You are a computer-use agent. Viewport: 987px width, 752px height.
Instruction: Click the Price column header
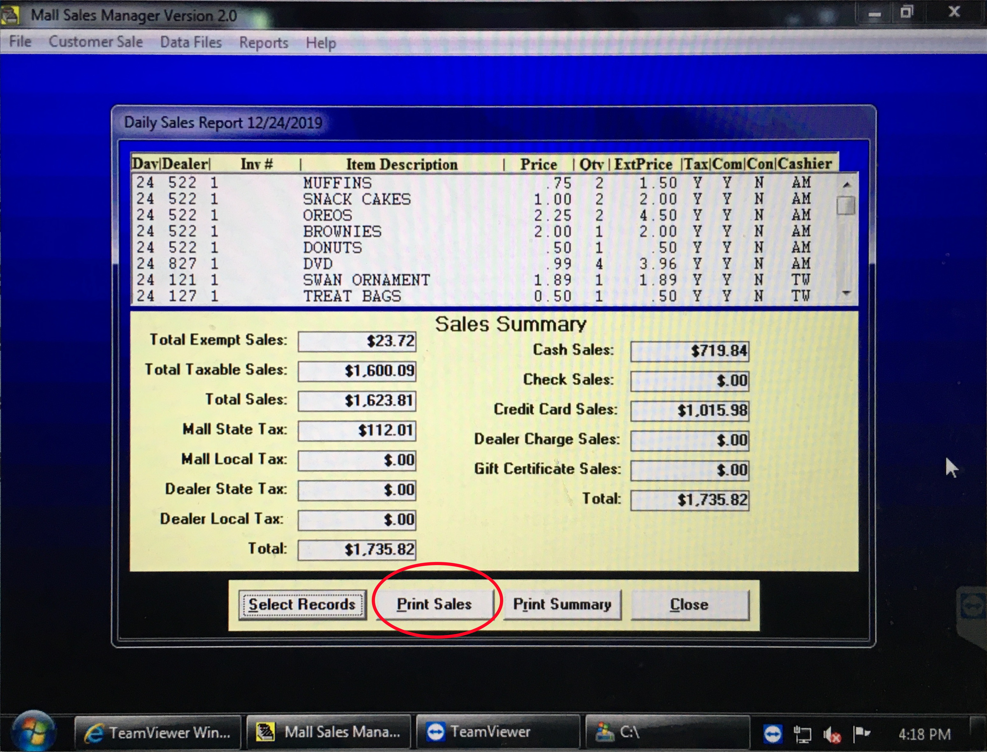click(538, 164)
